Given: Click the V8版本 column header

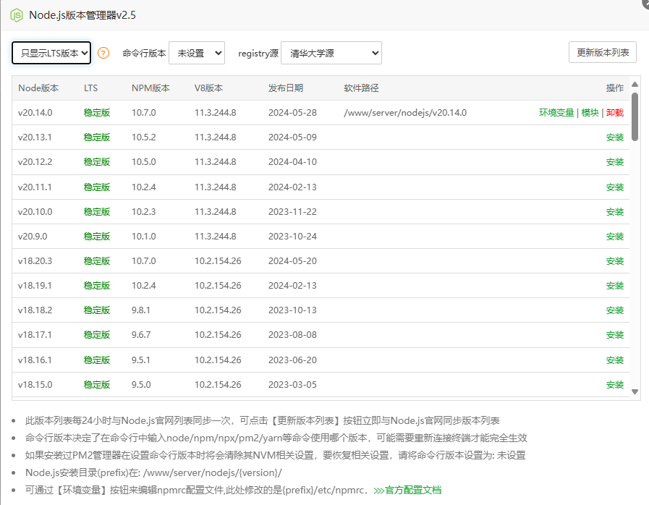Looking at the screenshot, I should click(208, 88).
